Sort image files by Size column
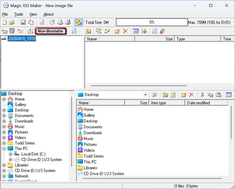 click(x=154, y=39)
